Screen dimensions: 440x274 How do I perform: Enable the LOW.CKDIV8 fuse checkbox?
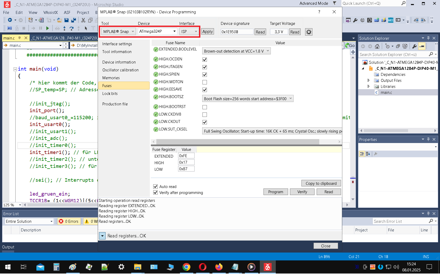tap(205, 115)
